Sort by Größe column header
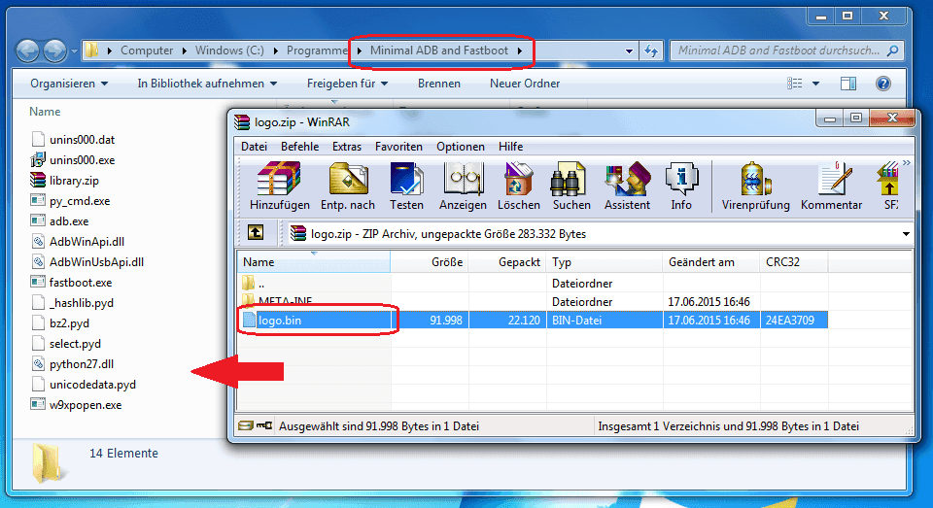This screenshot has width=933, height=508. (430, 262)
